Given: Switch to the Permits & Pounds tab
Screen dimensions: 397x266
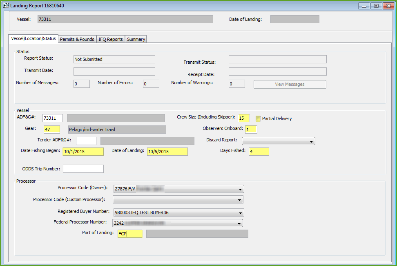Looking at the screenshot, I should point(77,39).
